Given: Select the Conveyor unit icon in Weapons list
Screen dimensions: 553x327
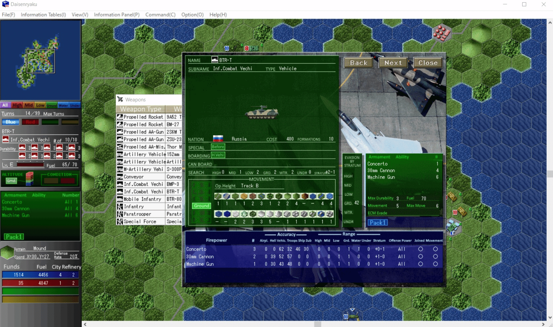Looking at the screenshot, I should click(x=120, y=177).
